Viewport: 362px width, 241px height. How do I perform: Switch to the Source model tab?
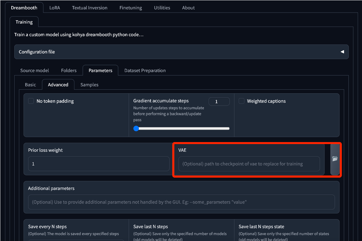[35, 70]
